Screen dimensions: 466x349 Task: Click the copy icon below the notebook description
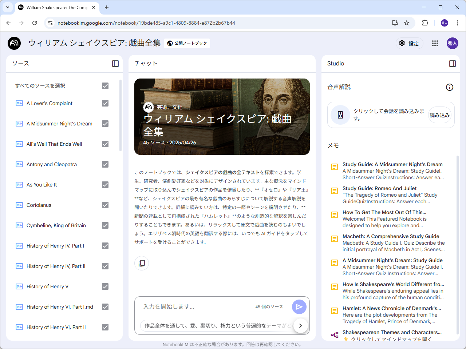(x=141, y=263)
